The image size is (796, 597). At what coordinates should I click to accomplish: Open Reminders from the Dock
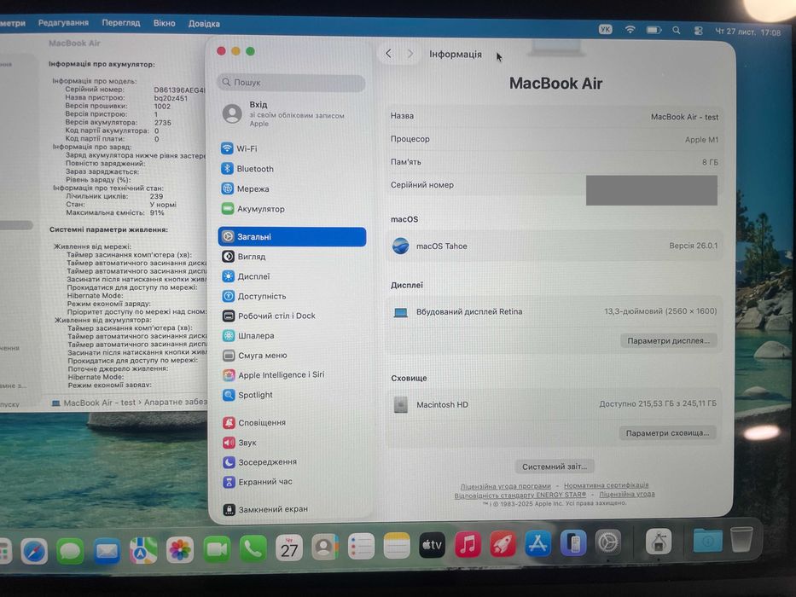point(361,547)
